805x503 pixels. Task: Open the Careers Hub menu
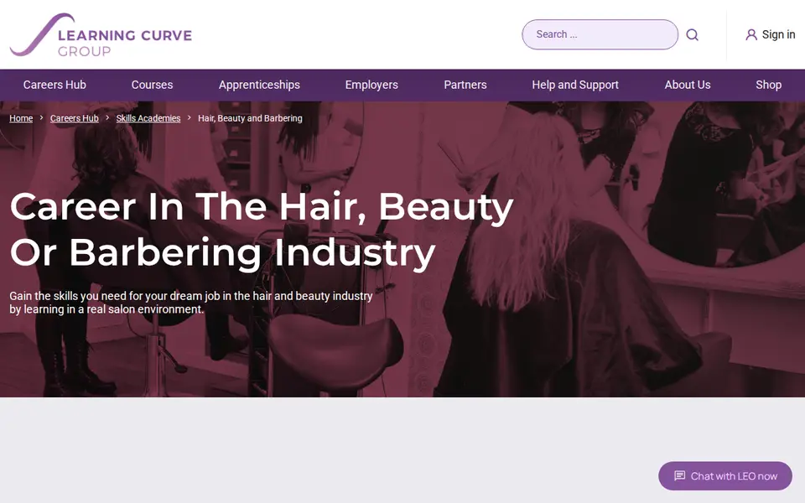55,85
